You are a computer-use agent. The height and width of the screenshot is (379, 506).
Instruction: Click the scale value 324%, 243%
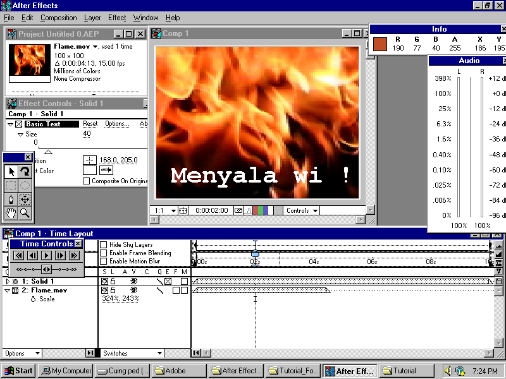[x=120, y=298]
